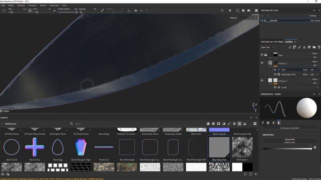Screen dimensions: 321x180
Task: Open the Alpha properties tab icon
Action: pos(268,122)
